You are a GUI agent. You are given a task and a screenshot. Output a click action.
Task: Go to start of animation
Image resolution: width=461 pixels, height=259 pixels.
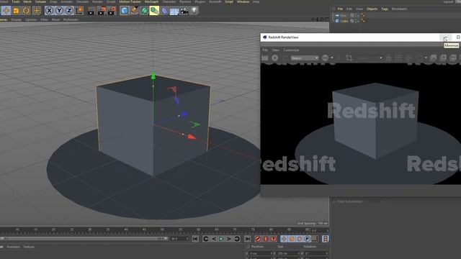click(x=195, y=239)
